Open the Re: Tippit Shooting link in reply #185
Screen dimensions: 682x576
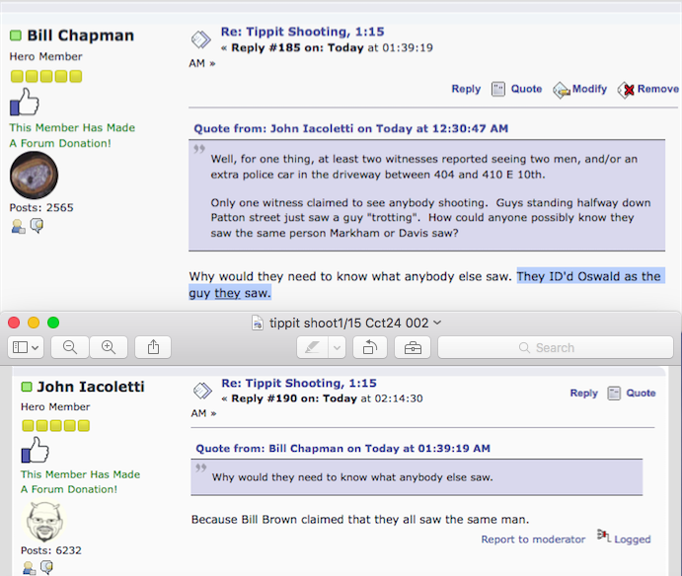coord(303,32)
